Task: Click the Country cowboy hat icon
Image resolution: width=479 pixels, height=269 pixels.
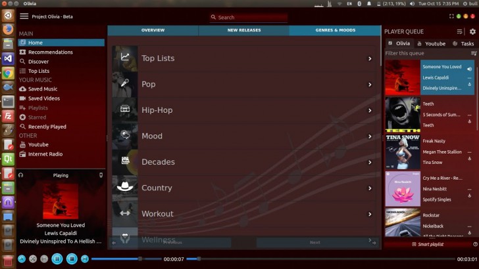Action: 125,186
